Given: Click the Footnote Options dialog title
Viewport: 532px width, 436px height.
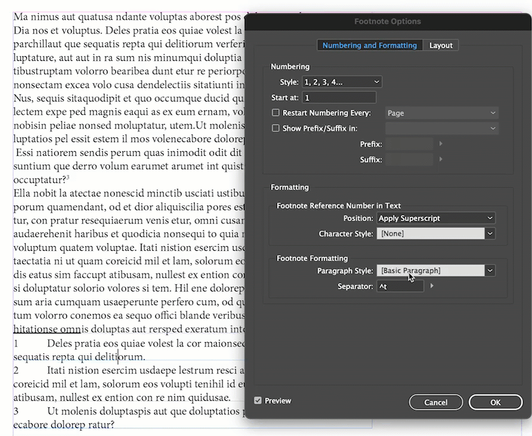Looking at the screenshot, I should pos(388,22).
